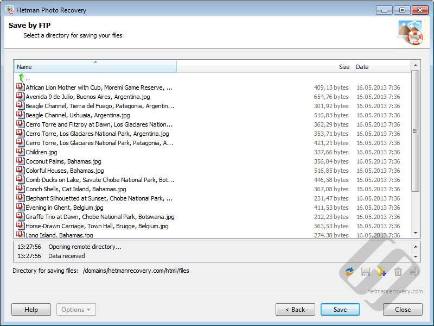The height and width of the screenshot is (326, 434).
Task: Go up via green parent directory arrow
Action: 21,78
